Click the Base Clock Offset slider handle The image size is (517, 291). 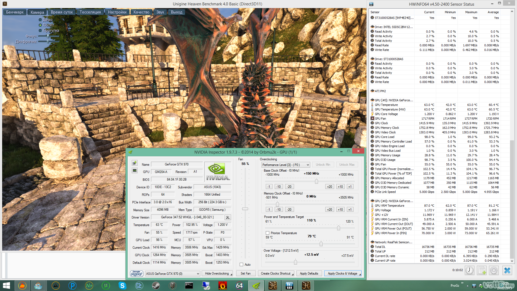[316, 181]
